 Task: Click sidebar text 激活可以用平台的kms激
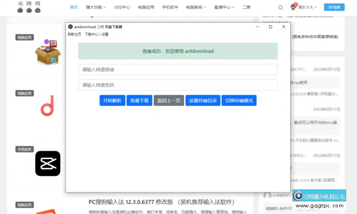pyautogui.click(x=315, y=122)
